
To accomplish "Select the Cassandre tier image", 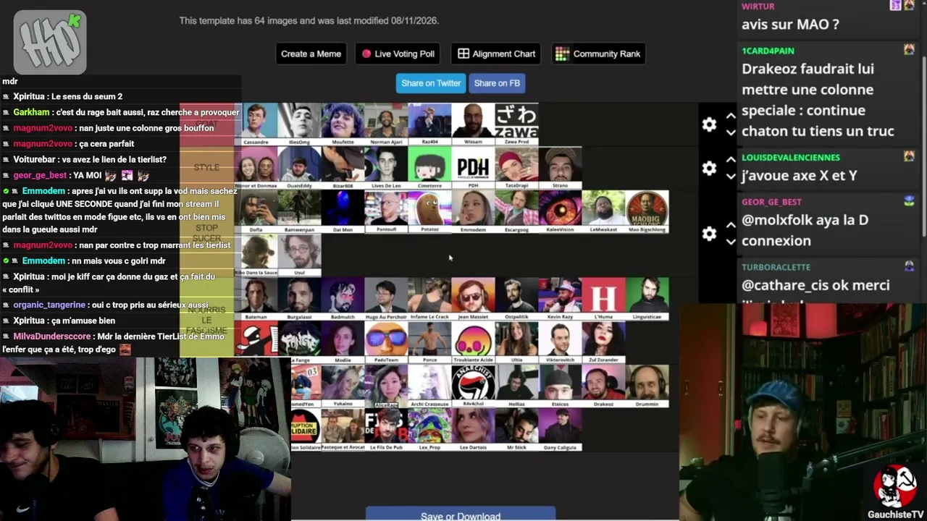I will pos(256,124).
